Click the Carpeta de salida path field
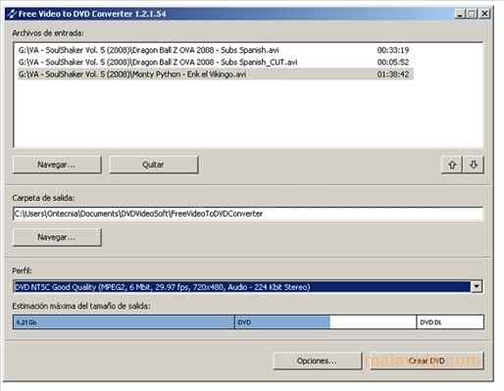This screenshot has width=504, height=391. (248, 214)
